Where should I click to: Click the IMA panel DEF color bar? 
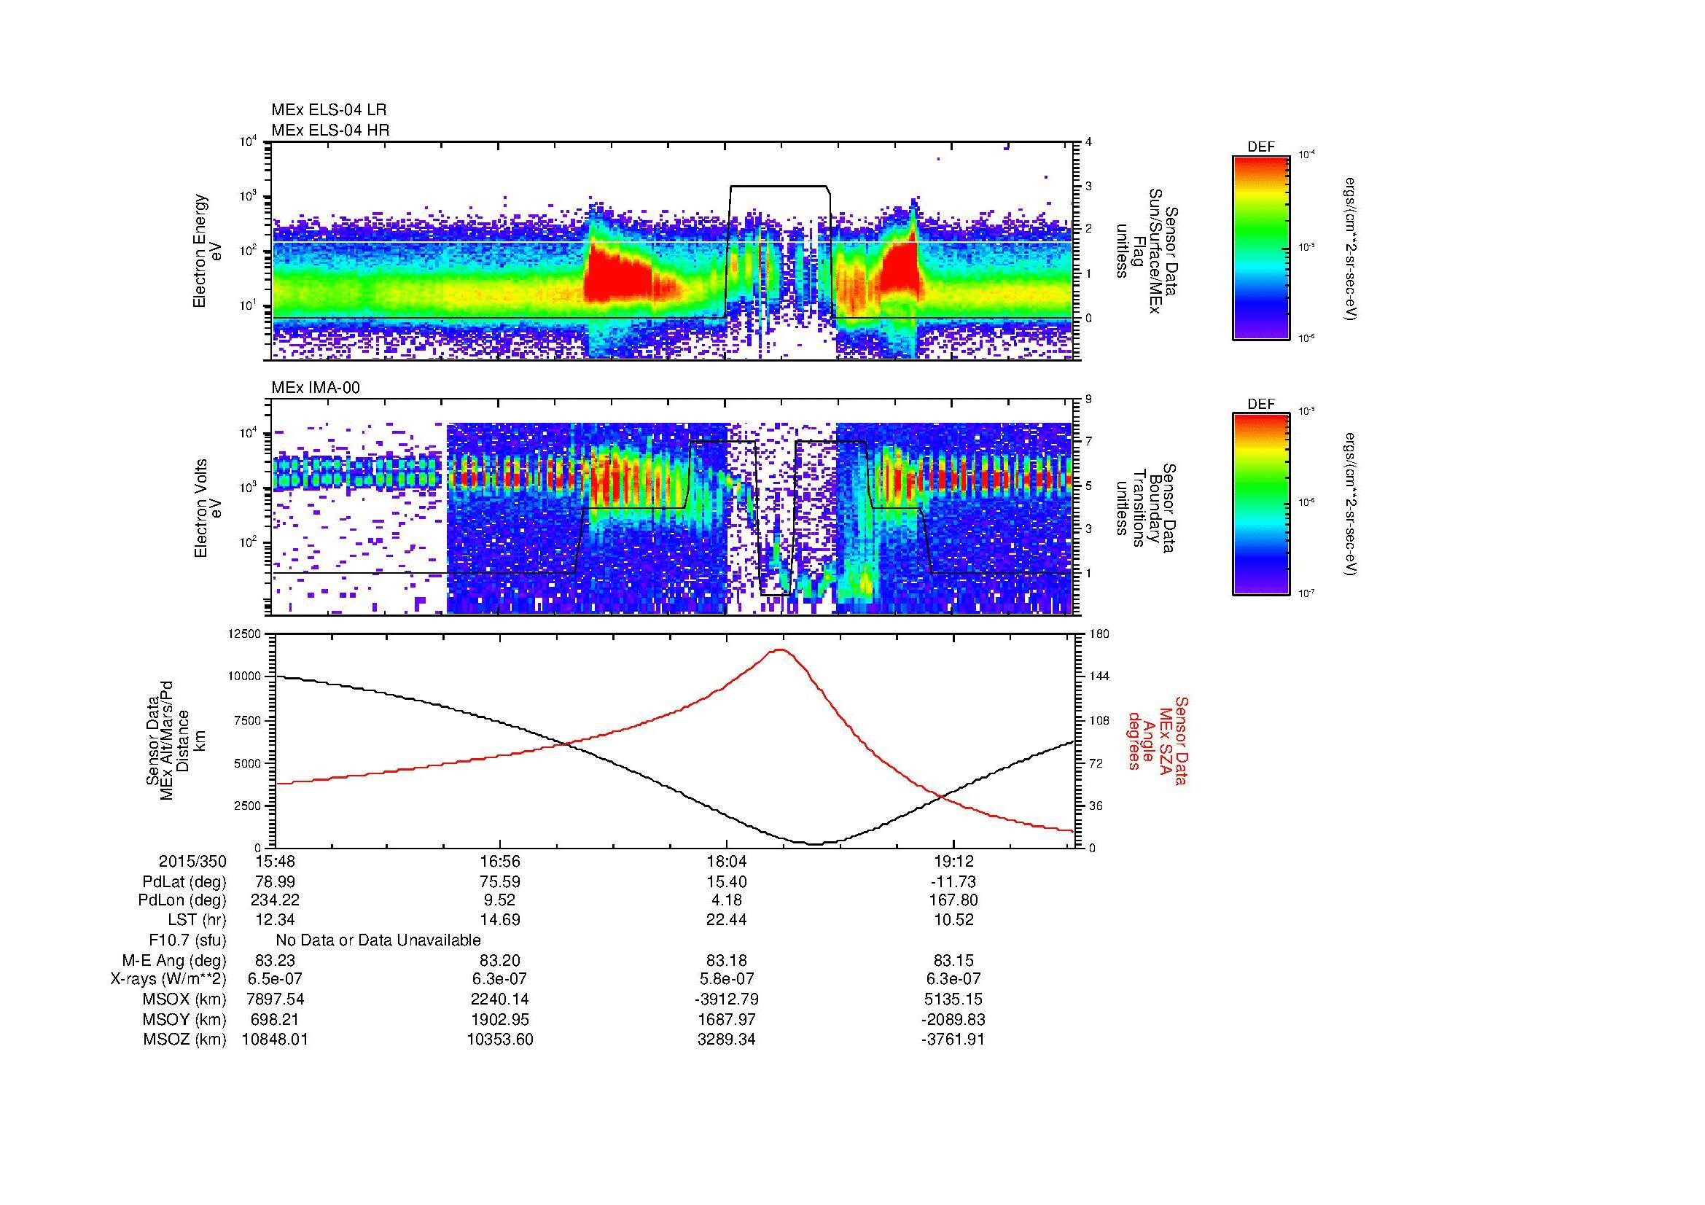click(1260, 504)
